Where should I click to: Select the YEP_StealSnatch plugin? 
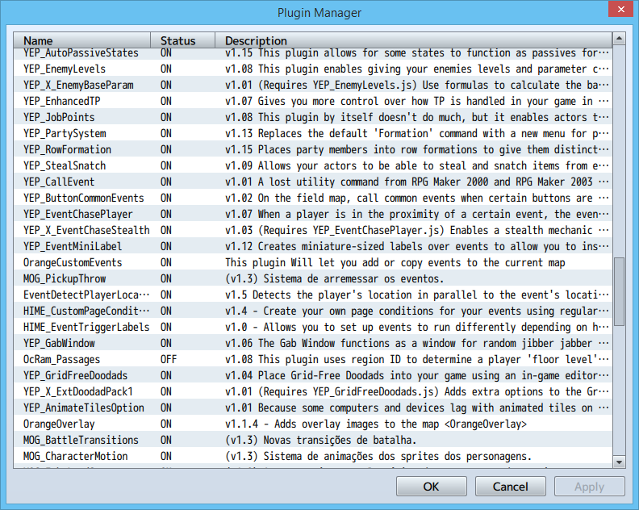[x=313, y=165]
